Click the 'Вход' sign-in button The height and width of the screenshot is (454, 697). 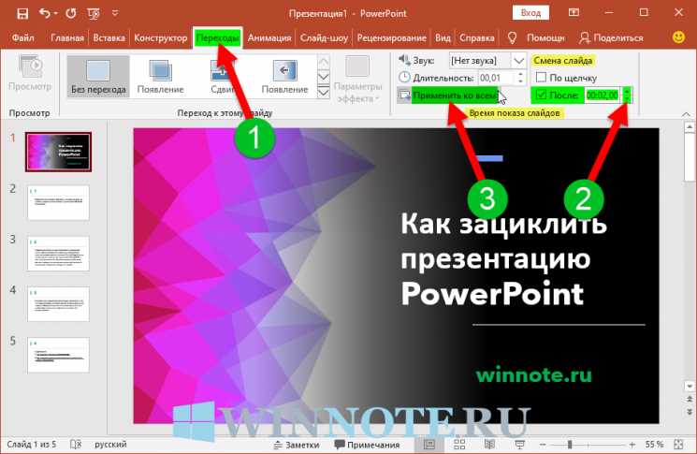530,13
